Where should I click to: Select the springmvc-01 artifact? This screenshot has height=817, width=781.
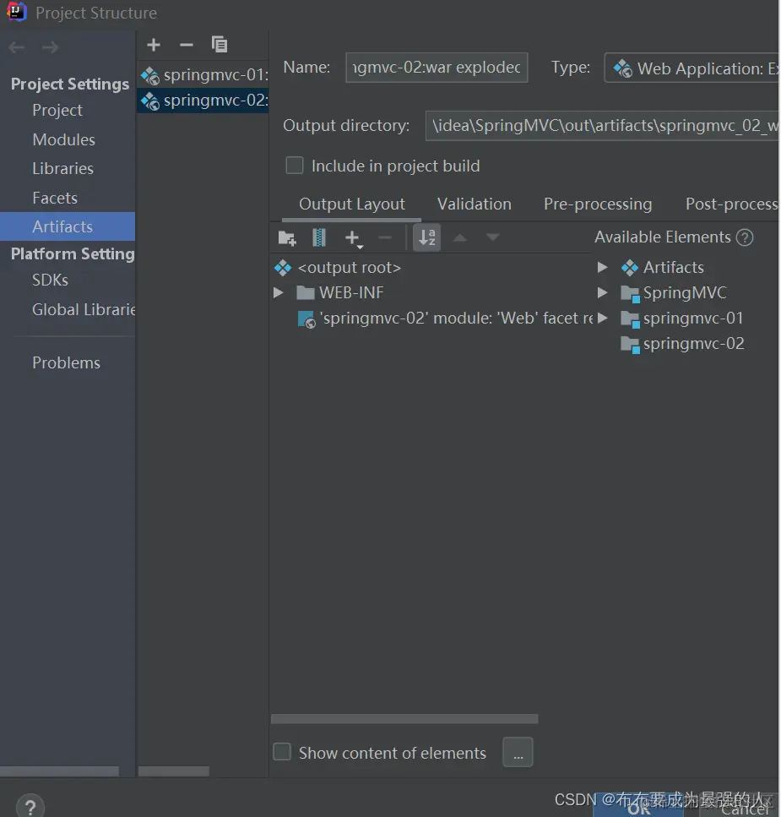point(203,75)
